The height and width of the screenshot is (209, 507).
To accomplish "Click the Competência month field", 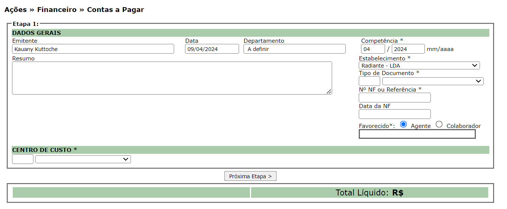I will tap(373, 49).
